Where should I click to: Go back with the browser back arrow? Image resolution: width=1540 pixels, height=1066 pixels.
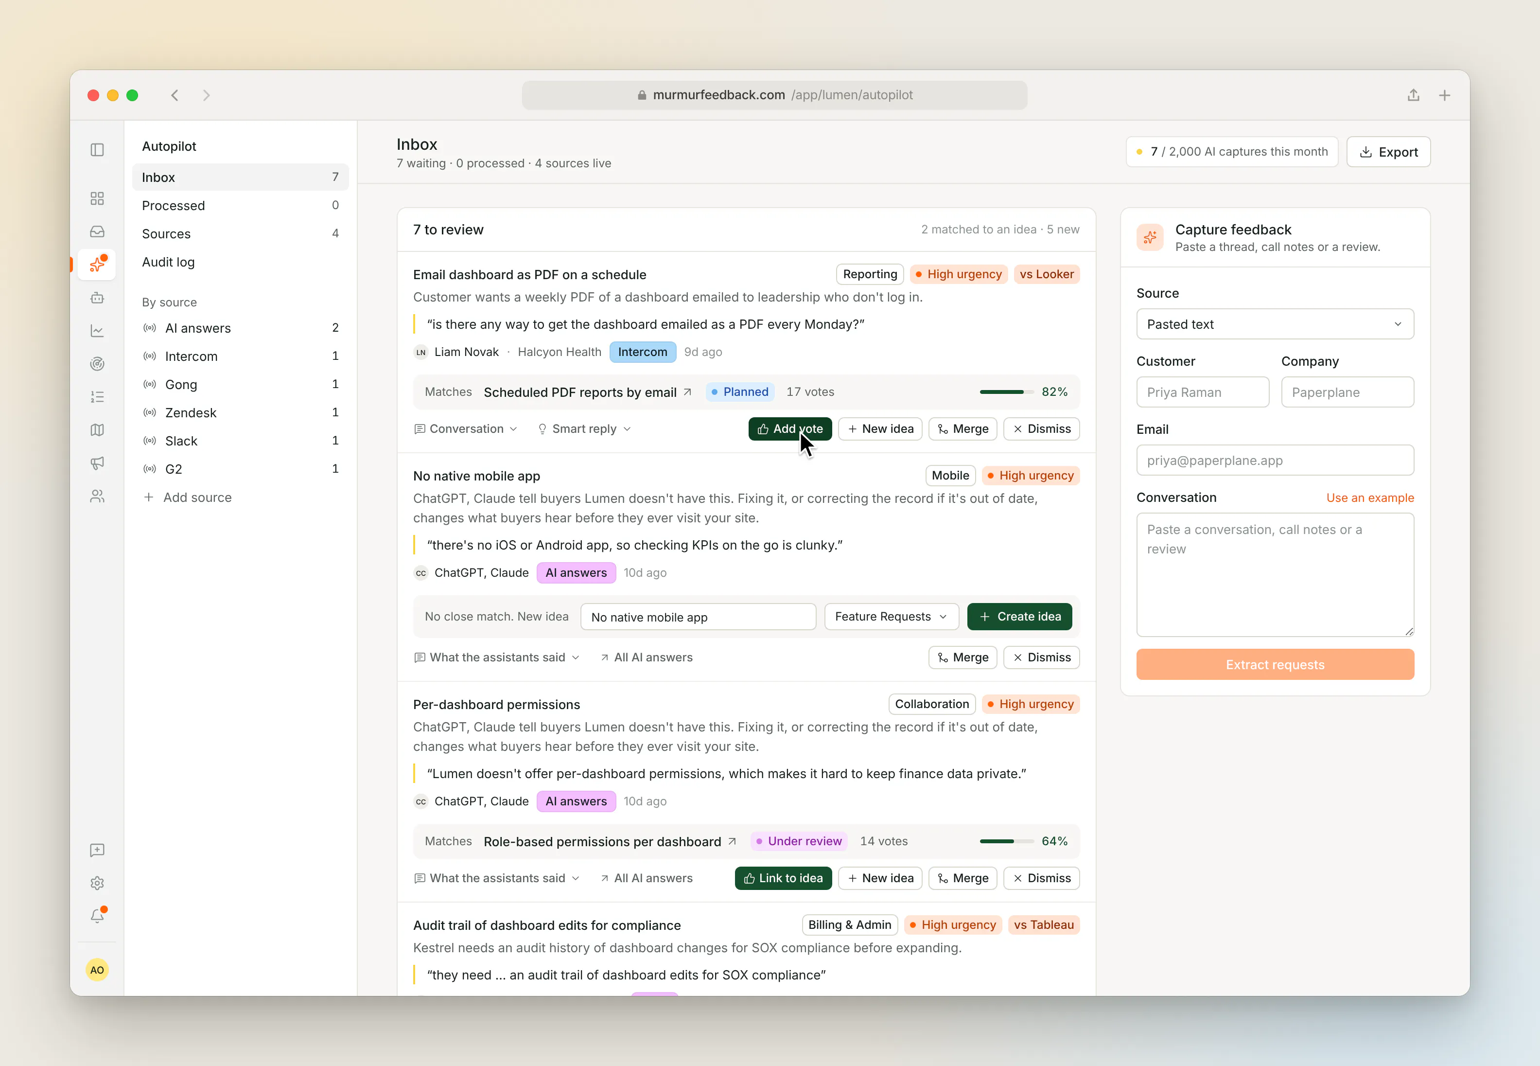pyautogui.click(x=175, y=95)
